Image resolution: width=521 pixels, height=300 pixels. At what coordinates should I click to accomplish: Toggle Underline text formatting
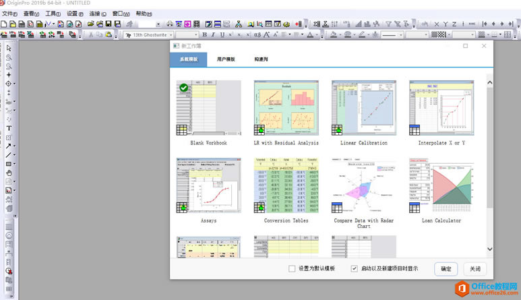tap(222, 34)
